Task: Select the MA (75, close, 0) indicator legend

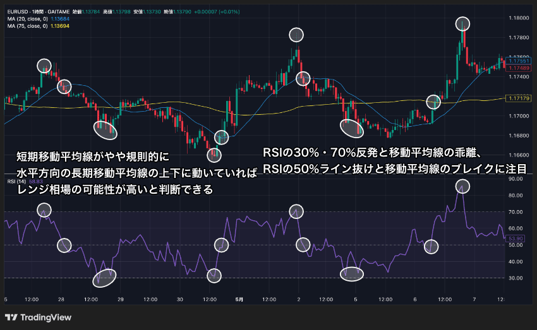Action: (27, 26)
